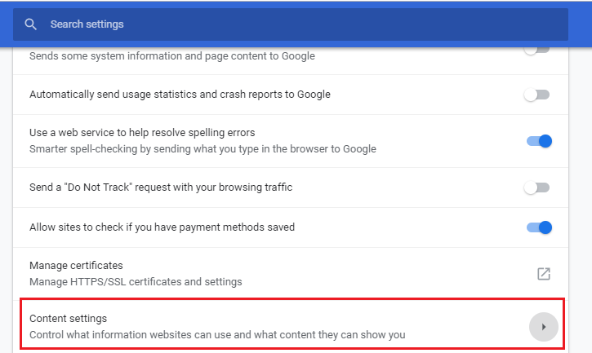
Task: Disable the spelling errors web service switch
Action: click(x=539, y=141)
